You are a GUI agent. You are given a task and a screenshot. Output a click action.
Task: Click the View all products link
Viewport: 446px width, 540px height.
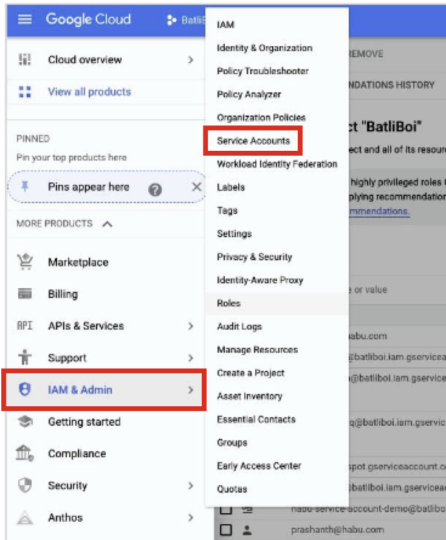[89, 92]
